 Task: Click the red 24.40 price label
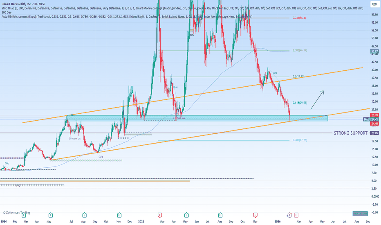(374, 124)
